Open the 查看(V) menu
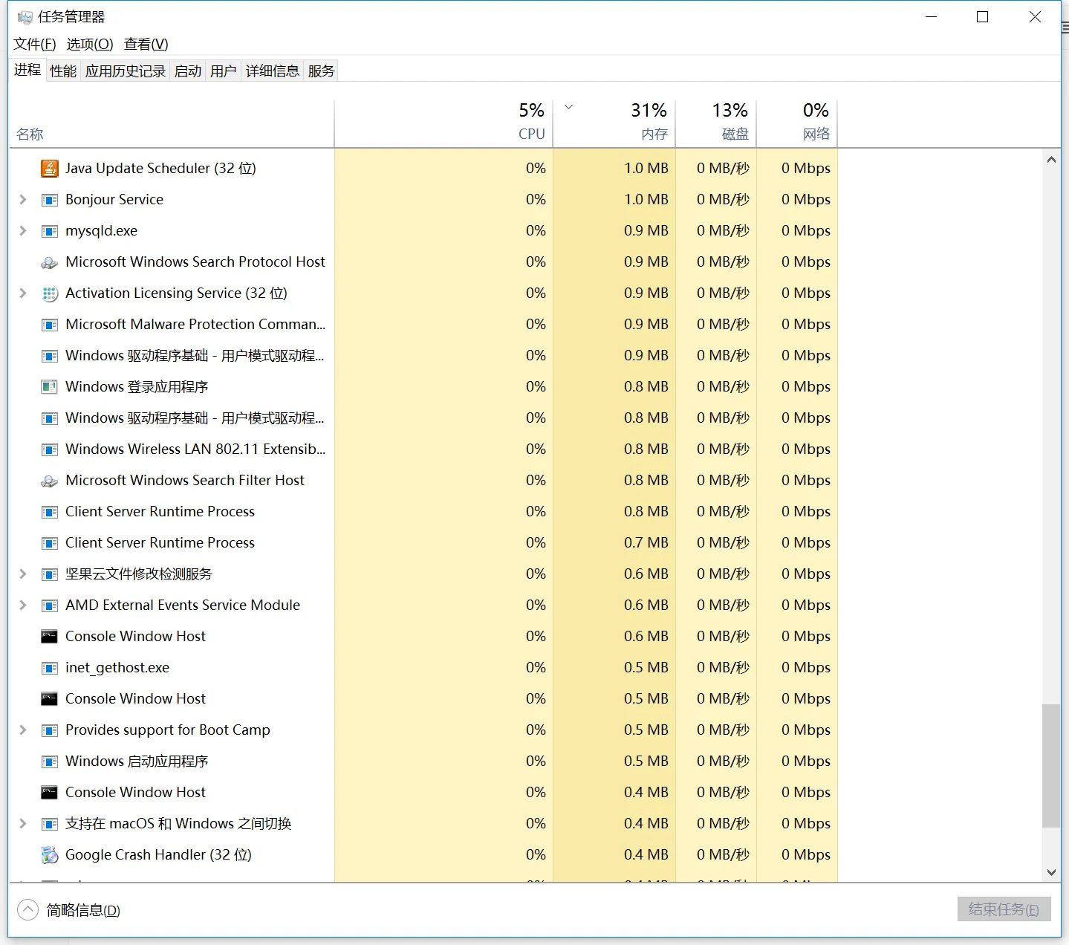The width and height of the screenshot is (1069, 945). click(146, 44)
